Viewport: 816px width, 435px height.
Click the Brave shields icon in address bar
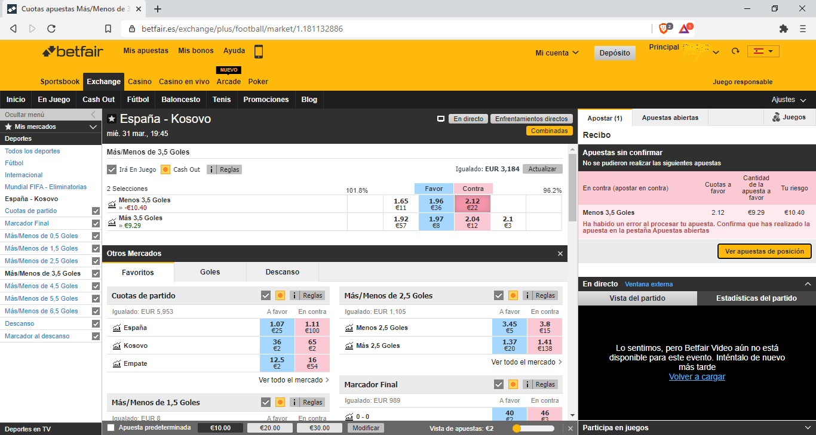(664, 28)
